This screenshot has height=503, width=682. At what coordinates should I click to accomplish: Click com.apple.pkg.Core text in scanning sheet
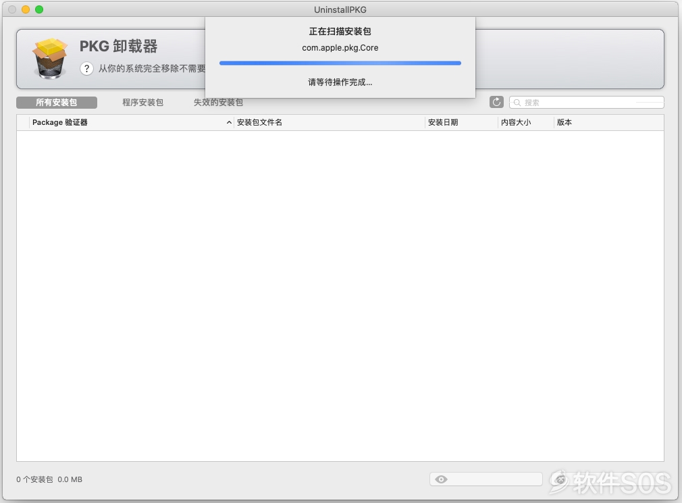click(340, 48)
